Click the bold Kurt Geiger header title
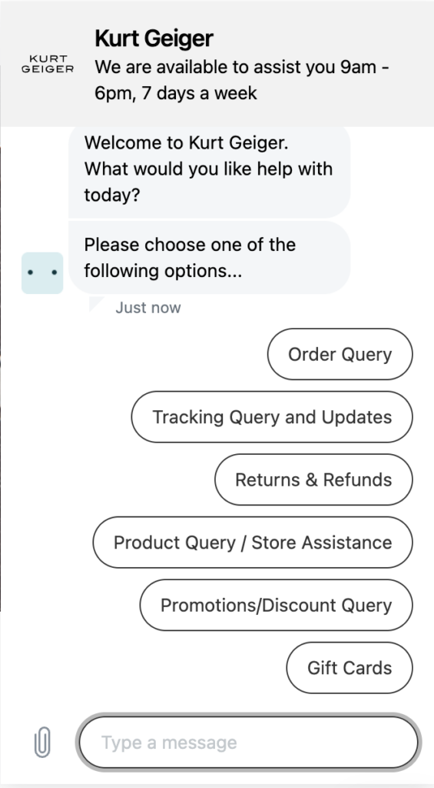This screenshot has width=434, height=788. tap(154, 38)
